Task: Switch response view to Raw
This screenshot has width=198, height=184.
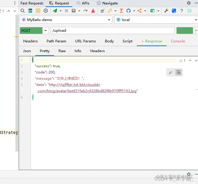Action: [x=62, y=51]
